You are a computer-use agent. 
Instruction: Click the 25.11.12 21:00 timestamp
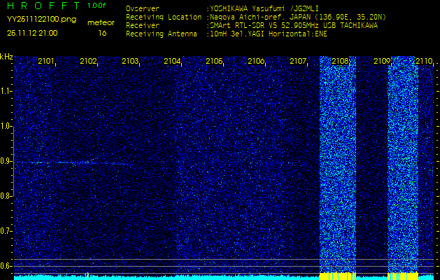32,33
